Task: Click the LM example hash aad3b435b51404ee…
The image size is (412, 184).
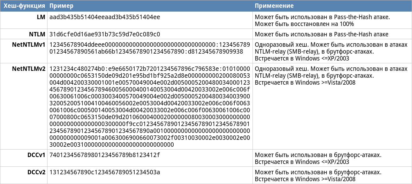Action: point(105,17)
